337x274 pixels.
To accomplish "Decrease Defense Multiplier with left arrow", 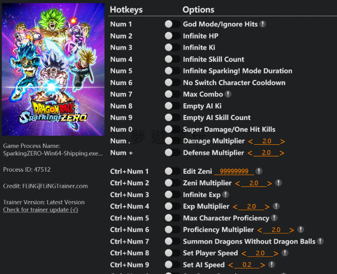I will [249, 153].
